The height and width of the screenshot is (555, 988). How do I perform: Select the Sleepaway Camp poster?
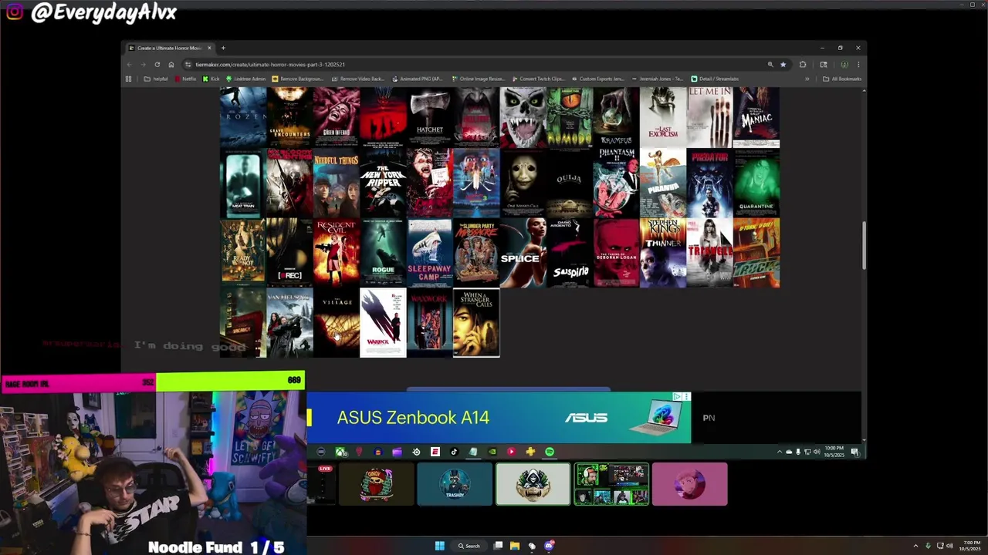click(x=430, y=253)
